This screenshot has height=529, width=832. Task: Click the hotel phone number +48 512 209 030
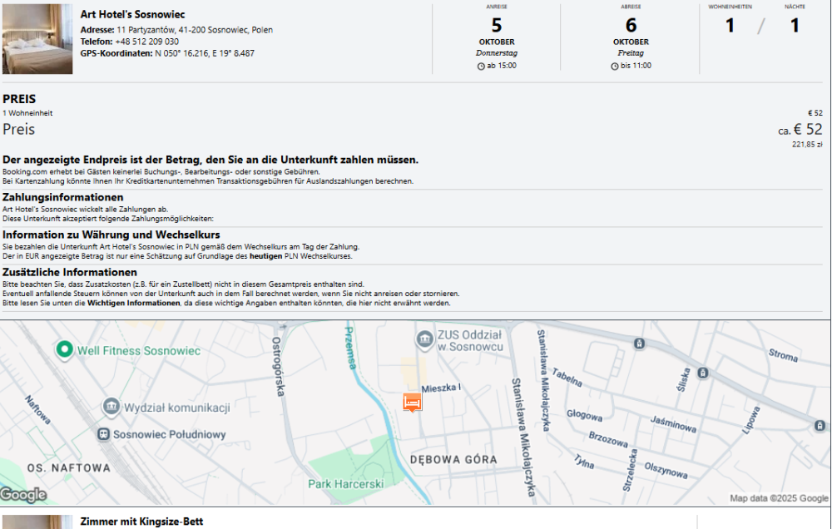(146, 42)
